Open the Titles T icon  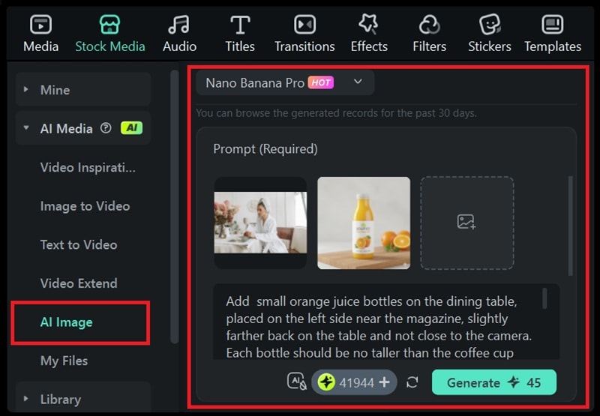tap(240, 25)
